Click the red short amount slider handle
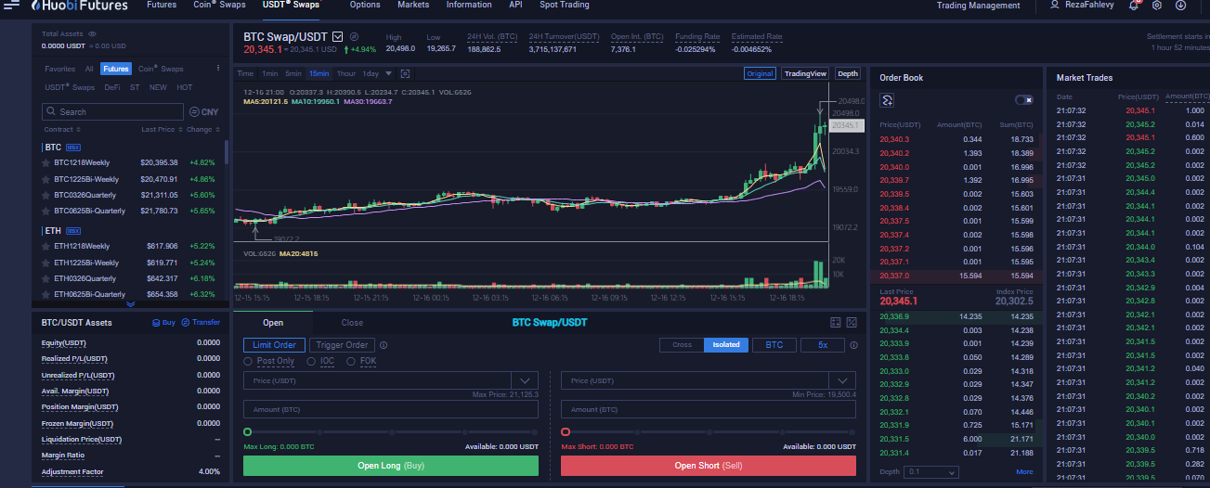This screenshot has height=488, width=1210. click(x=566, y=432)
